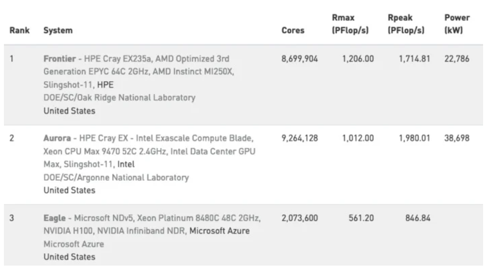
Task: Click the Frontier system name link
Action: (59, 59)
